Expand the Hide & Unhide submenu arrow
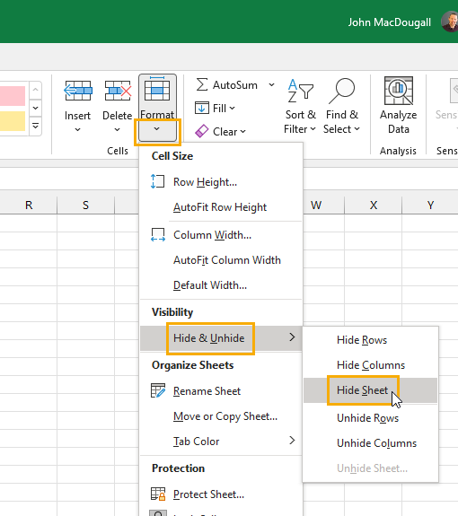 click(x=292, y=337)
